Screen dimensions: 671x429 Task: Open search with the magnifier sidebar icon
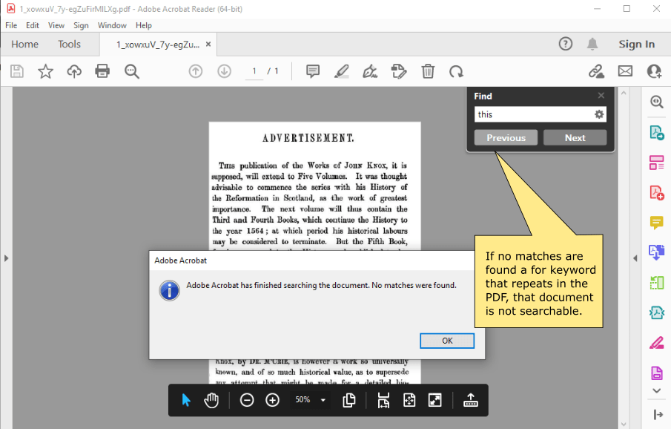pos(656,102)
